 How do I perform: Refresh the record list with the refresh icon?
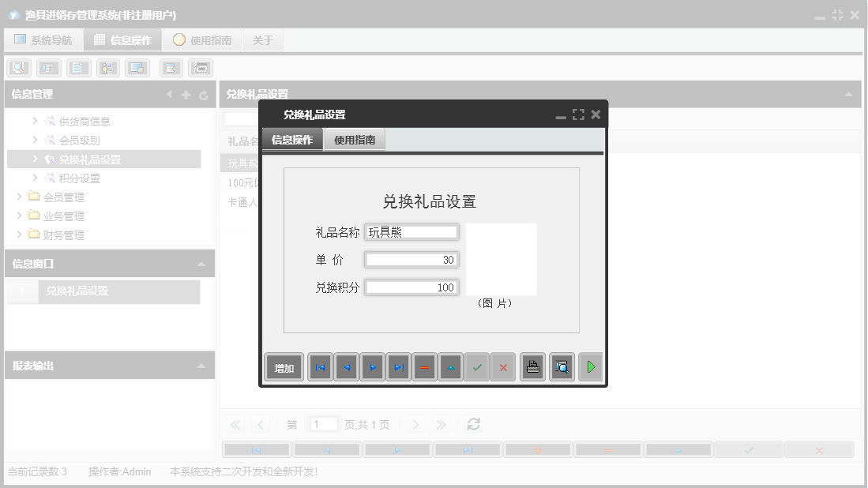(473, 424)
